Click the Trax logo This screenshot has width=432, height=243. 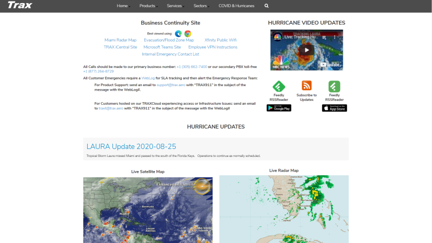click(x=20, y=6)
